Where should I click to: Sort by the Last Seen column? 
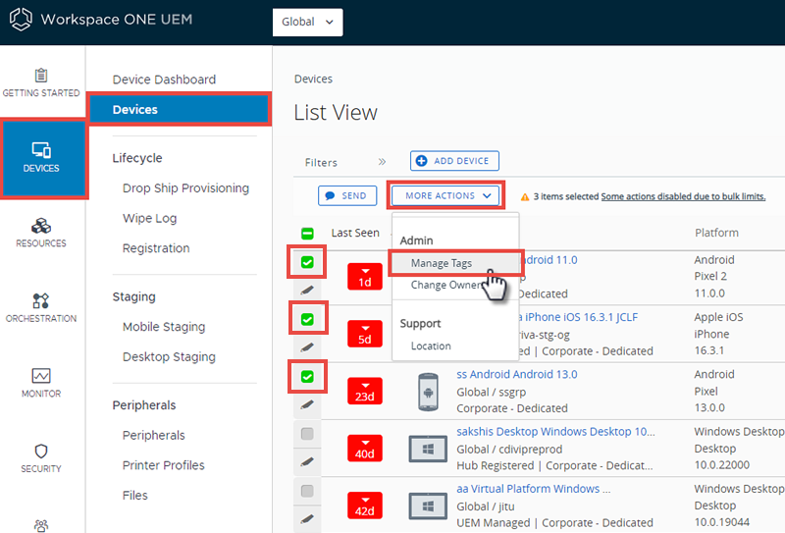coord(355,233)
